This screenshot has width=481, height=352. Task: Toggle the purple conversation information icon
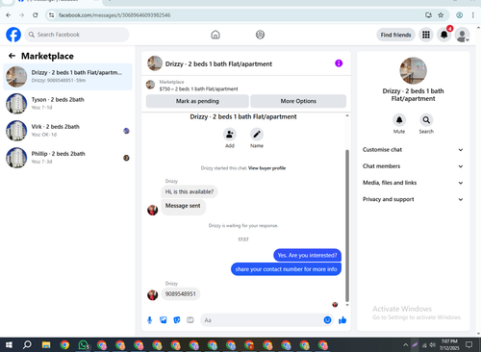coord(339,63)
